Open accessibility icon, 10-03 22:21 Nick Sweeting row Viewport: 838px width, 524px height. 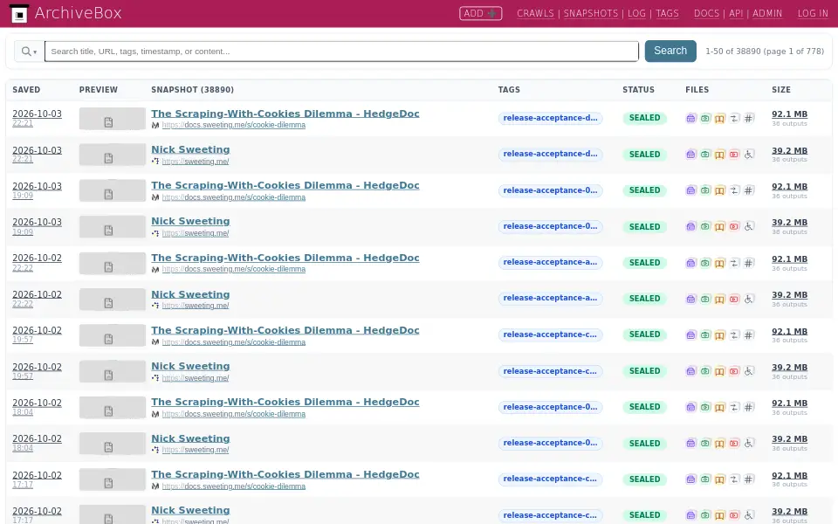pos(748,155)
